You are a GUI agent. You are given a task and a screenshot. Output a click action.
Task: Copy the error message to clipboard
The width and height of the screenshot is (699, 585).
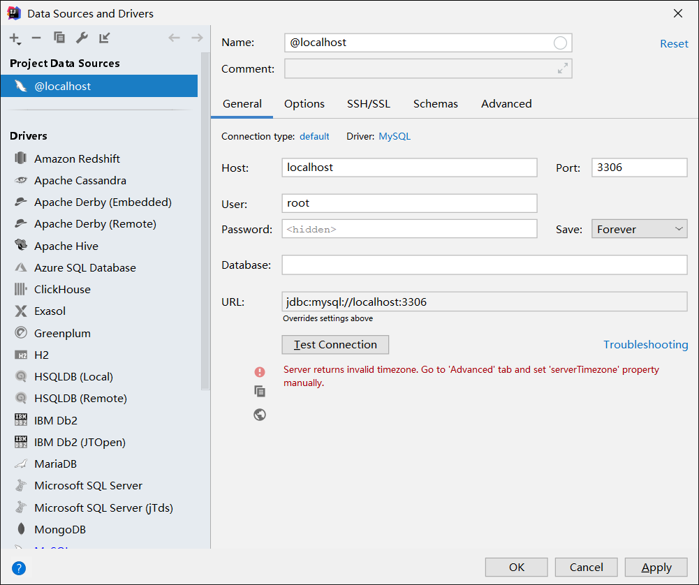click(x=260, y=392)
